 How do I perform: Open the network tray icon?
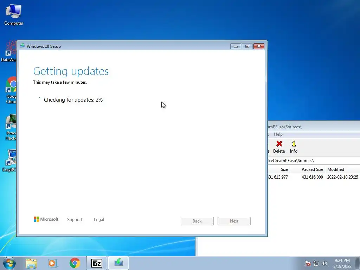tap(316, 263)
